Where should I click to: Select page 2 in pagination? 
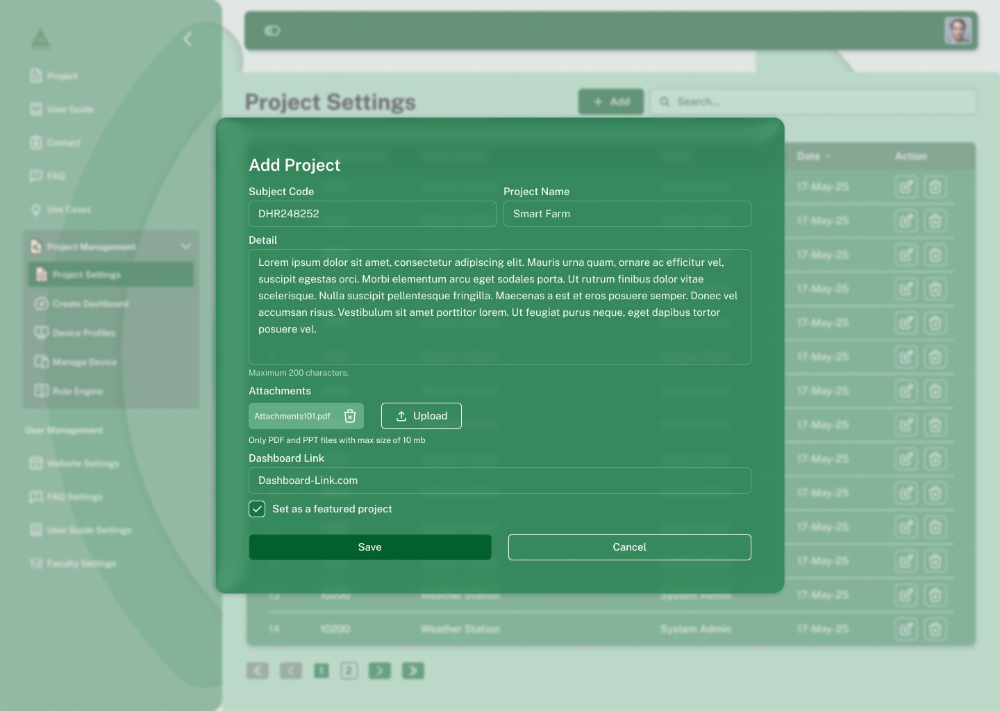click(349, 670)
